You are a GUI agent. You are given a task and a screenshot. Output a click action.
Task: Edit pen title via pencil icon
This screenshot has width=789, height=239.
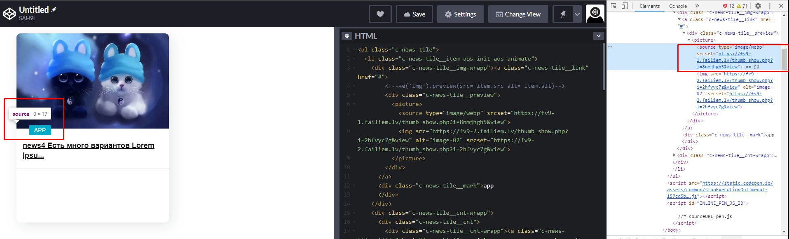[54, 9]
